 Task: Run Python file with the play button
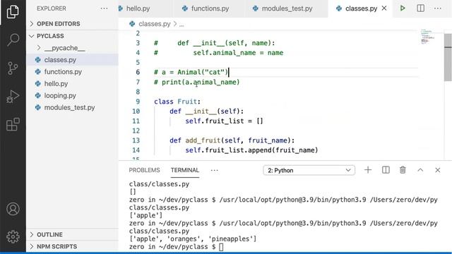point(403,8)
